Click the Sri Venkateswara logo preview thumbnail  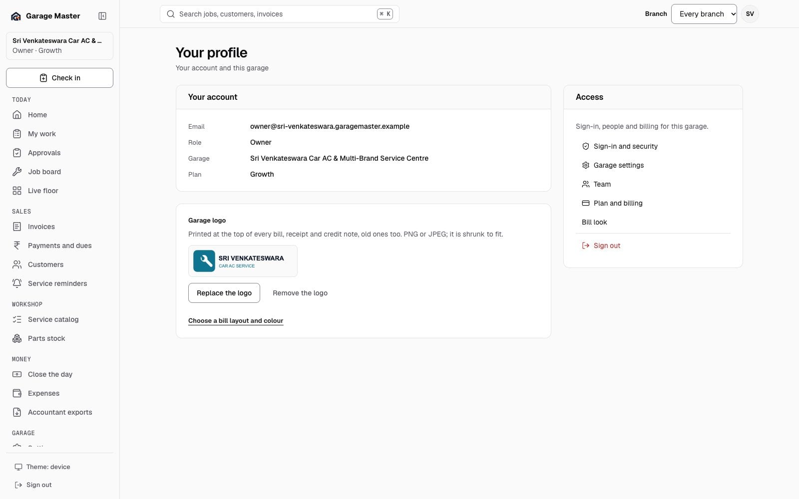point(243,261)
